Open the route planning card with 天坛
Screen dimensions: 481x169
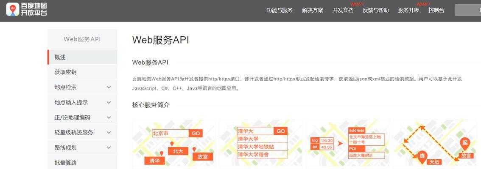pyautogui.click(x=435, y=144)
